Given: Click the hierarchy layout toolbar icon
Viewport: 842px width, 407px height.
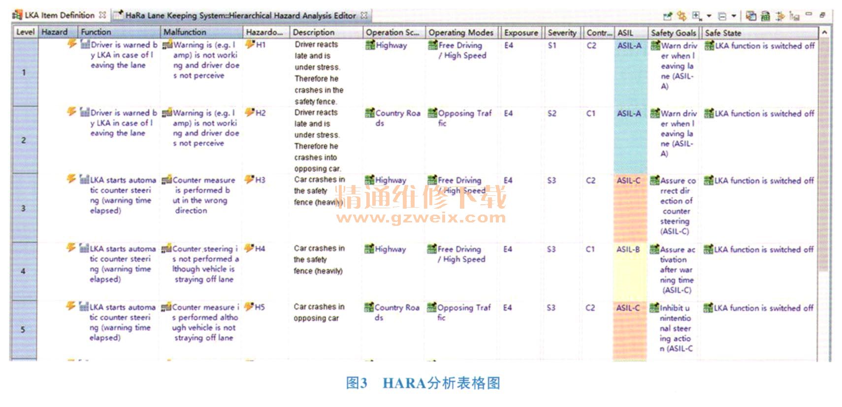Looking at the screenshot, I should [794, 16].
